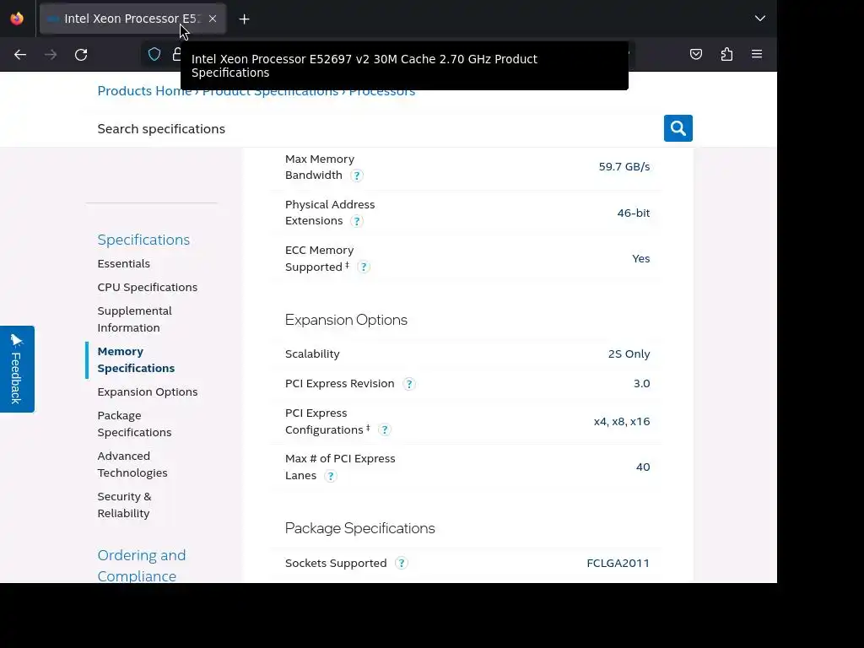Click the forward navigation arrow
864x648 pixels.
(51, 55)
